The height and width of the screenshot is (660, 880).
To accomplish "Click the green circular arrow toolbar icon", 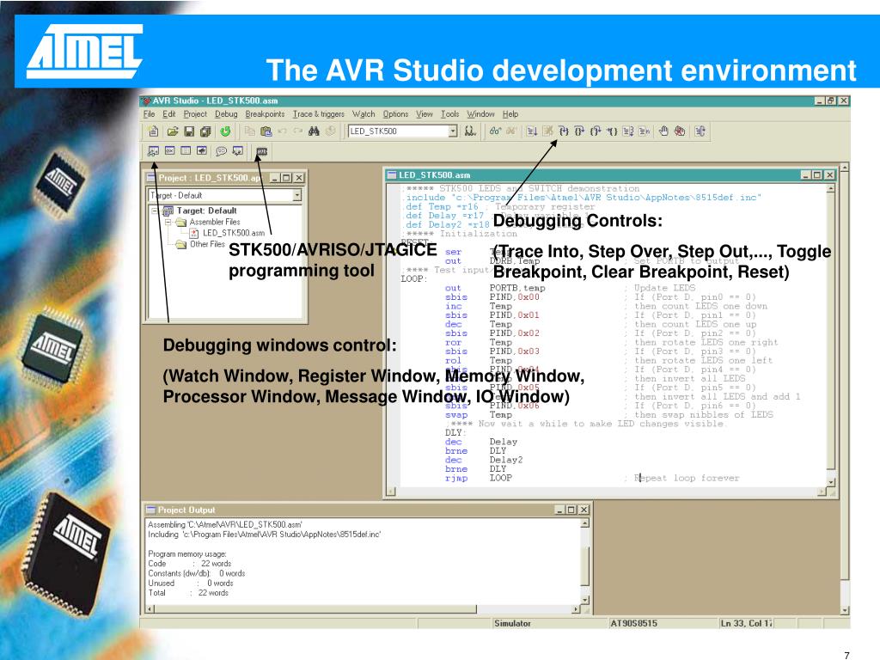I will (225, 131).
